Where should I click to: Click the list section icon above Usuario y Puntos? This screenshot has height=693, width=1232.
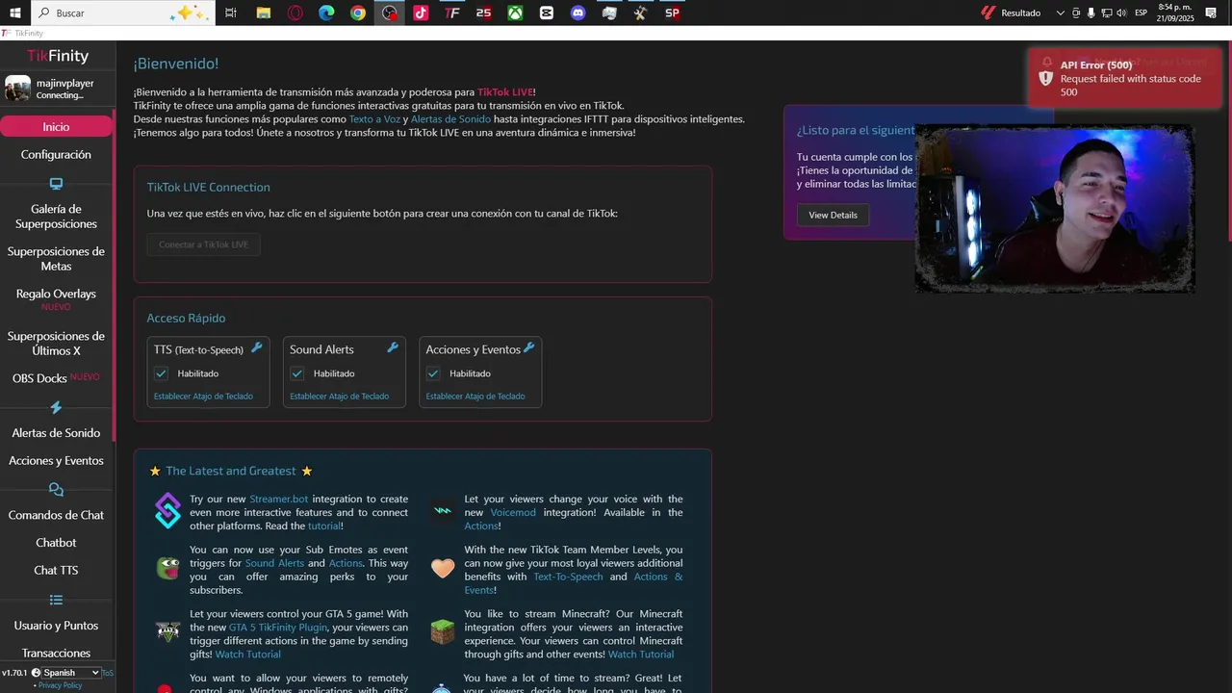56,600
